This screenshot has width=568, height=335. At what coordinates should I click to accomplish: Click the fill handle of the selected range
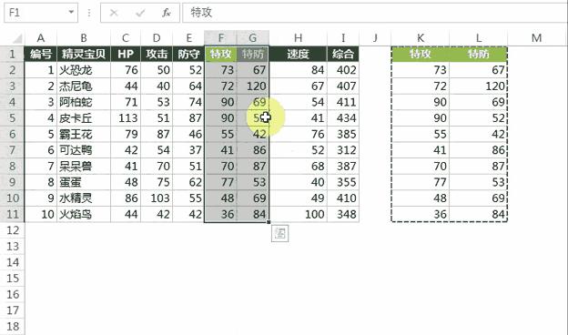(269, 222)
